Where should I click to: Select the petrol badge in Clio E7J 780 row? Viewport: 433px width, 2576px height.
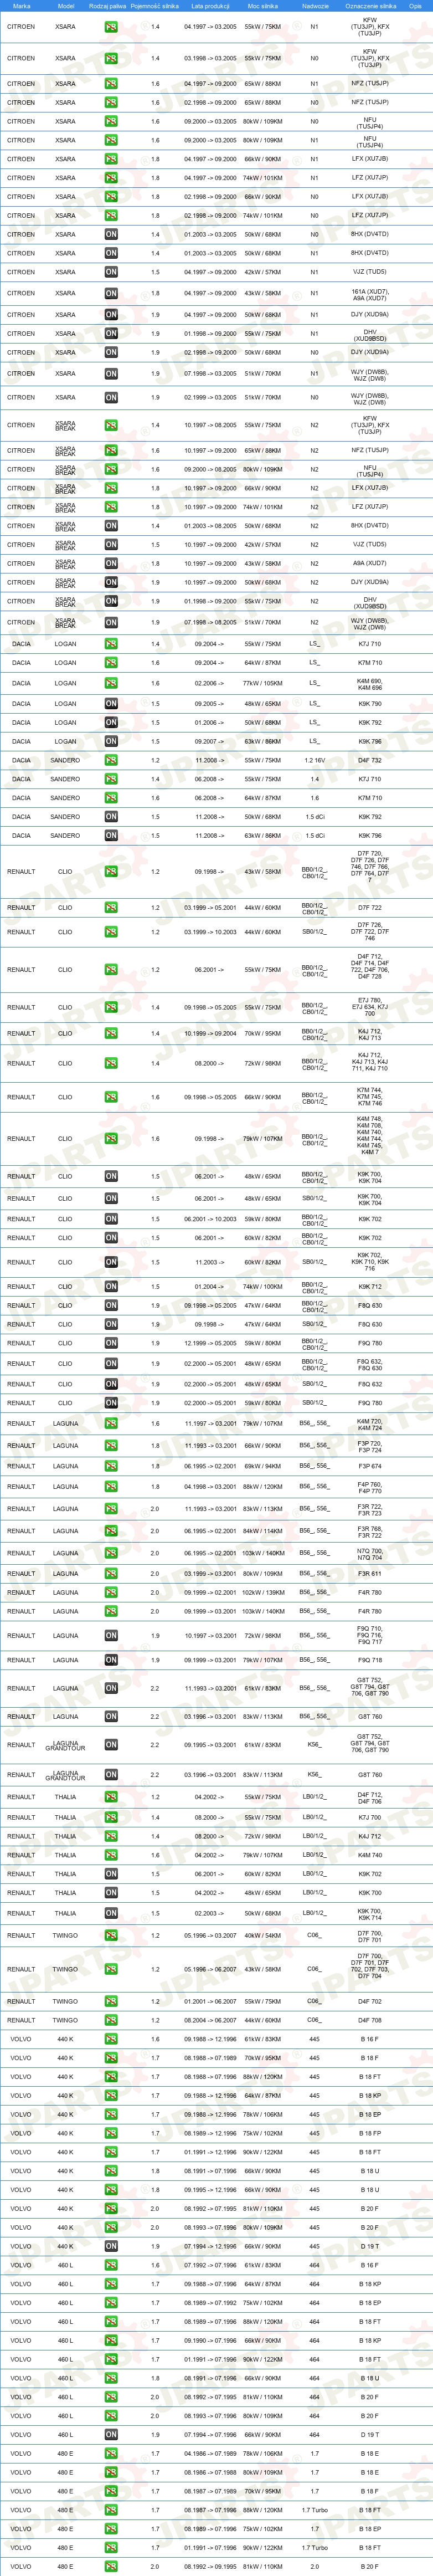[111, 1008]
